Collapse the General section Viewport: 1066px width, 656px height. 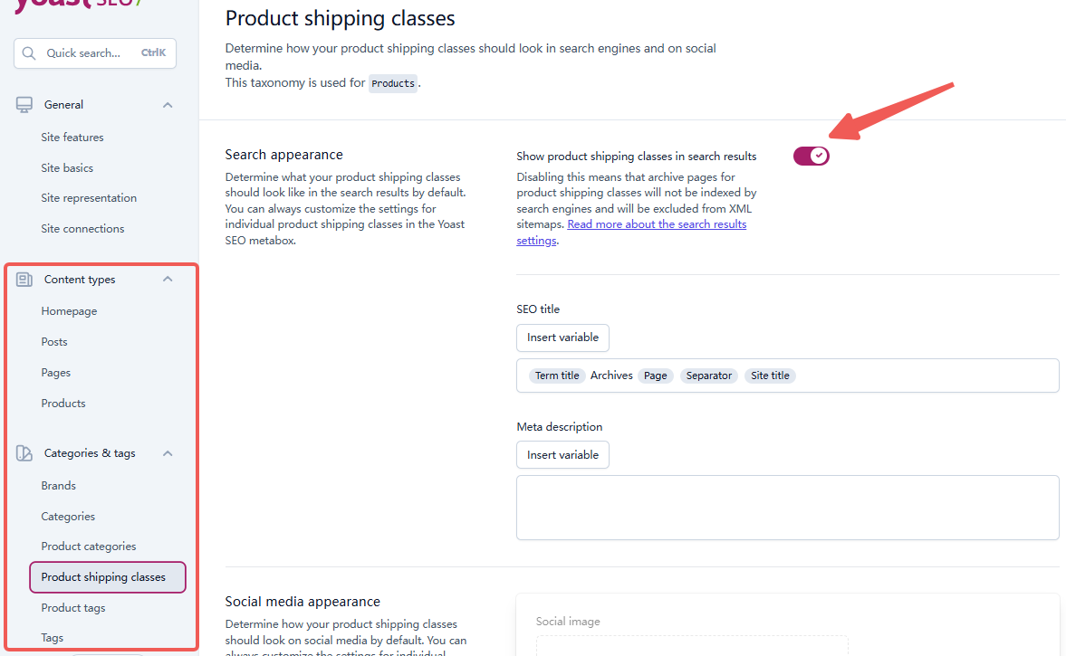167,104
